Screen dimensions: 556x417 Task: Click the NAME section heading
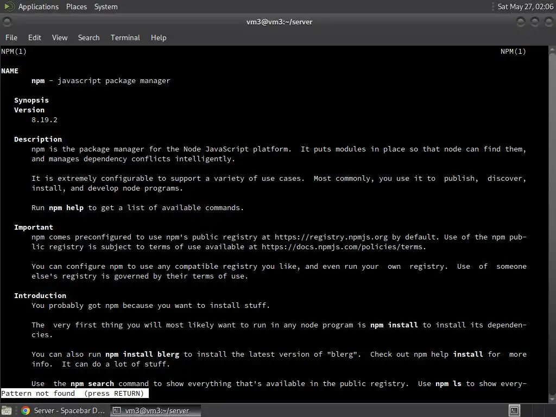(x=10, y=71)
